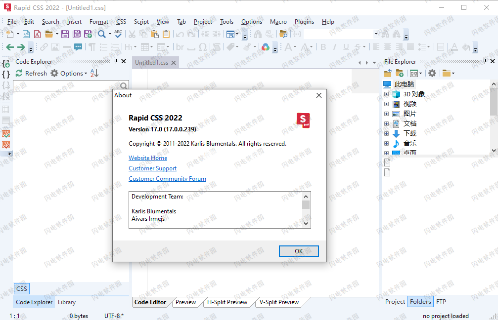Open the Code Explorer Options dropdown

pyautogui.click(x=74, y=73)
